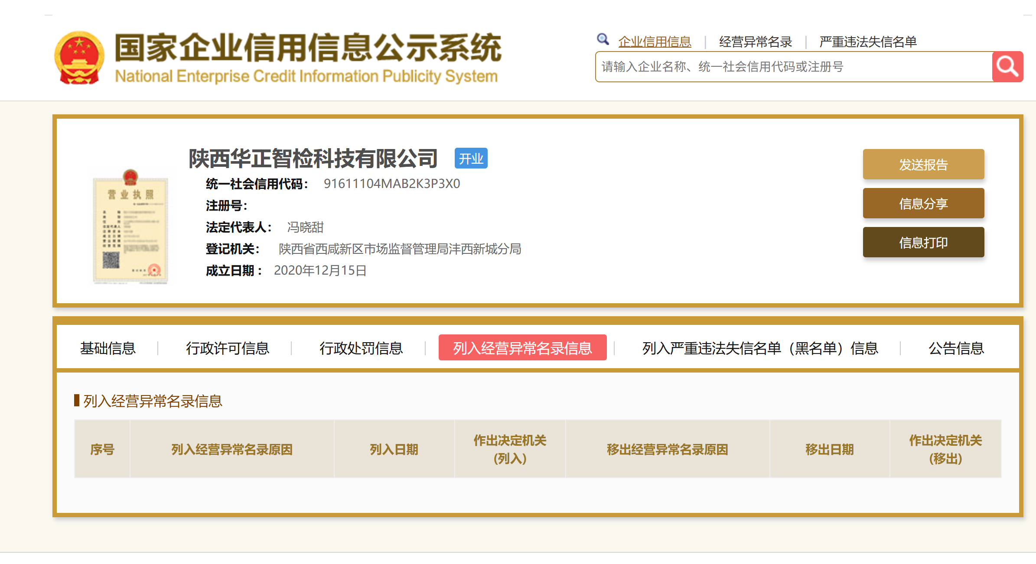Click the 开业 status badge
The width and height of the screenshot is (1036, 564).
[471, 159]
